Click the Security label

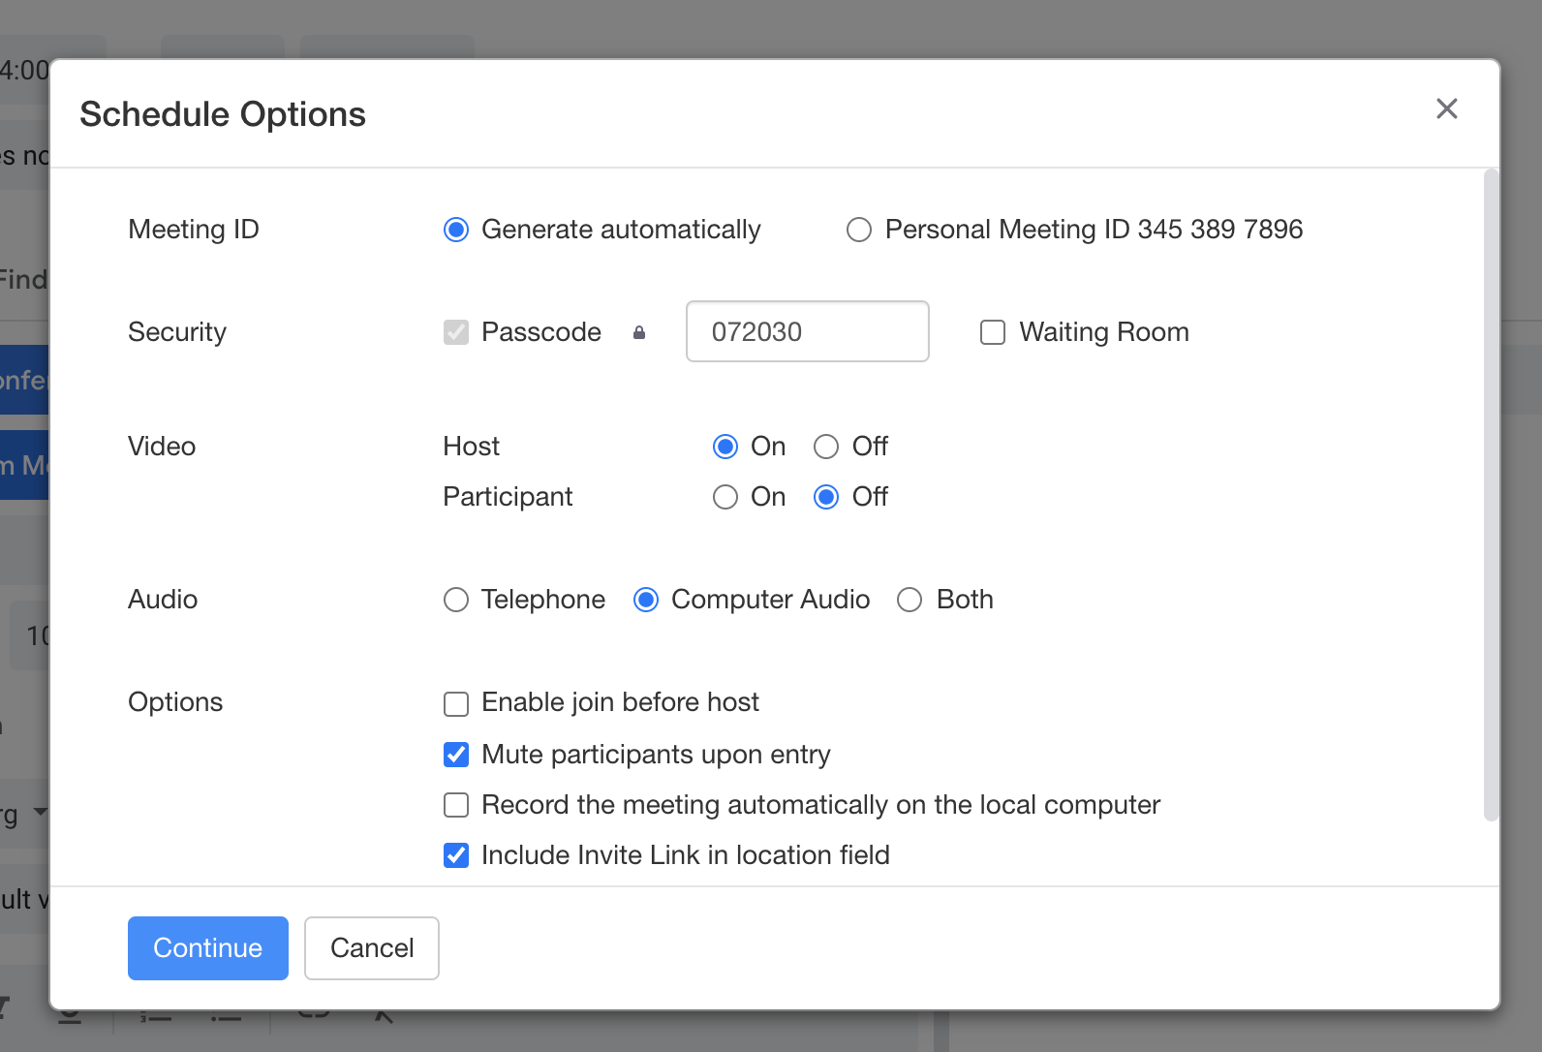click(x=177, y=332)
